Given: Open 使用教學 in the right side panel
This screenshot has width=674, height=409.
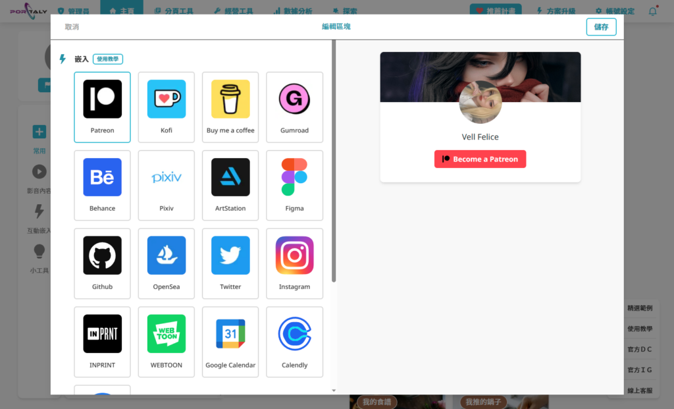Looking at the screenshot, I should pos(640,329).
